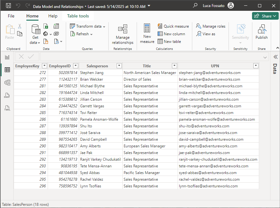The width and height of the screenshot is (280, 208).
Task: Collapse the ribbon with caret
Action: tap(277, 48)
